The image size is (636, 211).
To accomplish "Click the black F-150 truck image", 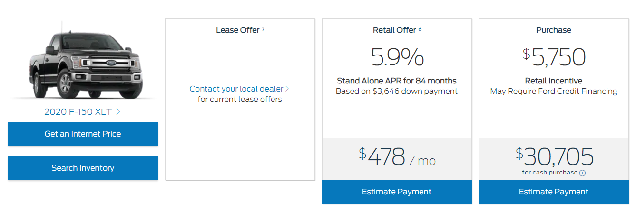I will (x=83, y=59).
